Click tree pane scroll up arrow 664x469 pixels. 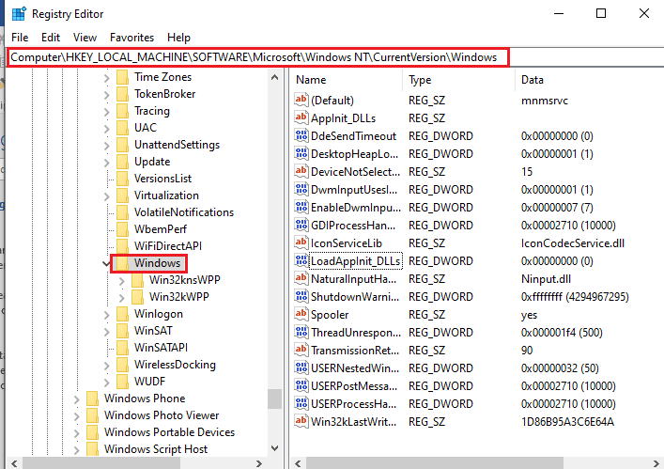275,77
